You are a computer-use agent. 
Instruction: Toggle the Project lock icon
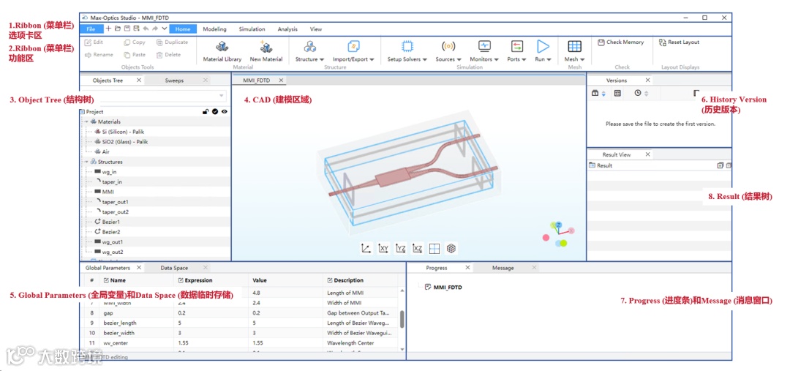click(206, 112)
